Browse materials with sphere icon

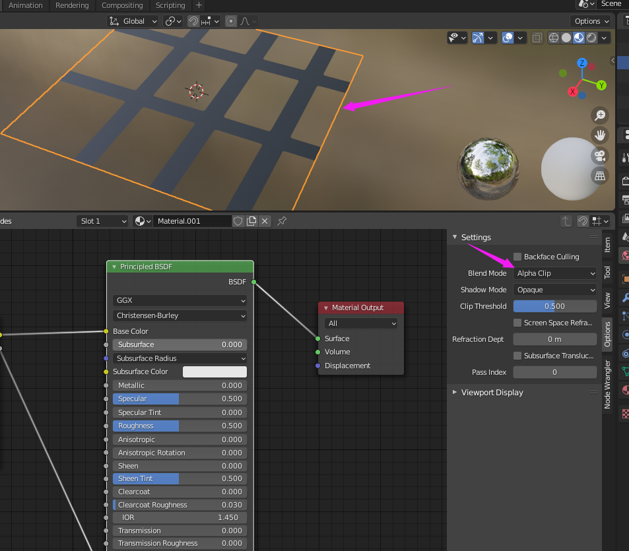[x=143, y=221]
